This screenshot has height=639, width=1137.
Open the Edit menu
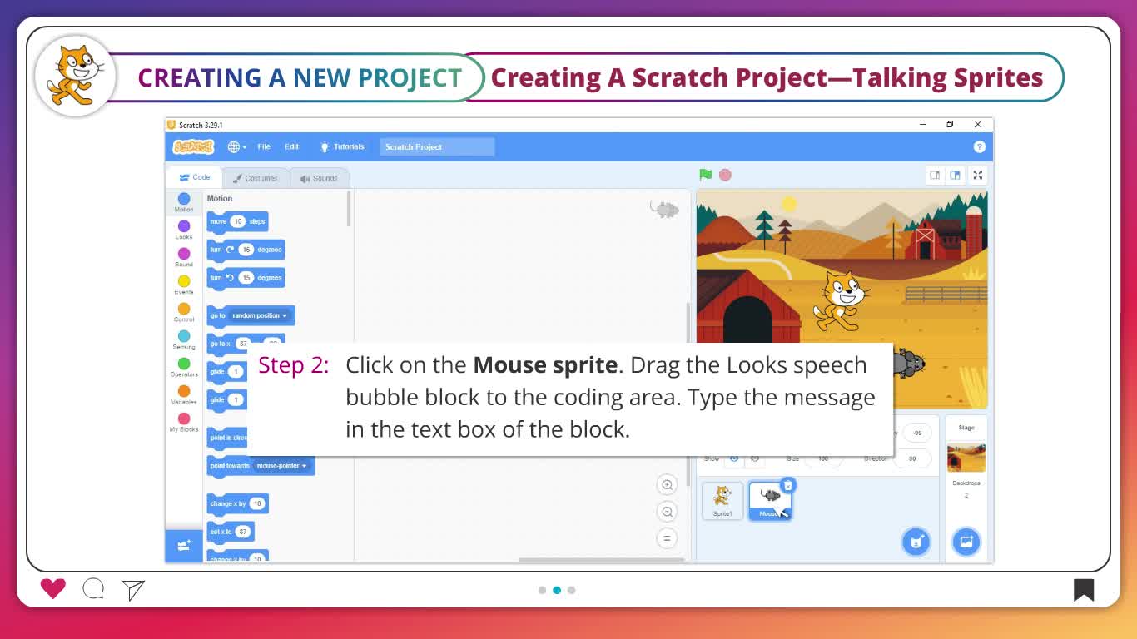[291, 147]
